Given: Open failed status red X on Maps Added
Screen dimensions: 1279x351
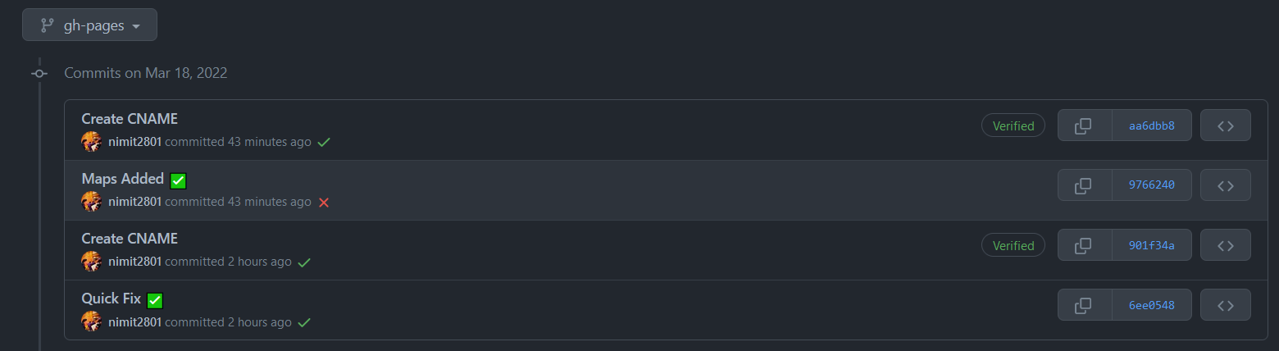Looking at the screenshot, I should [x=324, y=203].
